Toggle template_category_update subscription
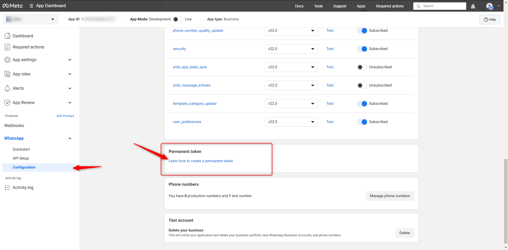508x250 pixels. coord(362,104)
